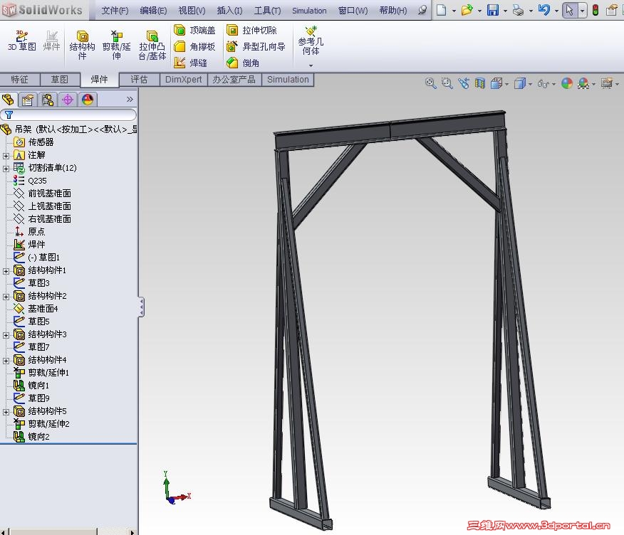
Task: Click the Edit Appearance color ball
Action: click(x=567, y=83)
